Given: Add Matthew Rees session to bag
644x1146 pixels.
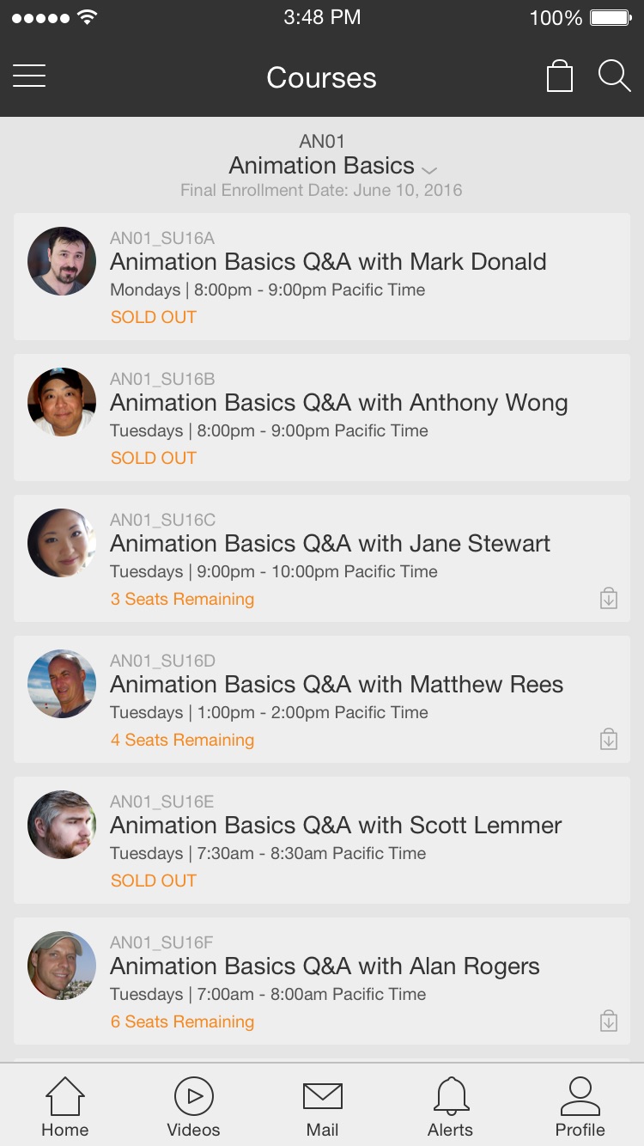Looking at the screenshot, I should [x=609, y=739].
